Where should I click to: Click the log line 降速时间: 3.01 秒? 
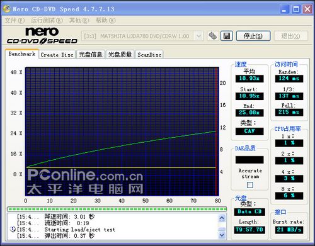point(69,216)
